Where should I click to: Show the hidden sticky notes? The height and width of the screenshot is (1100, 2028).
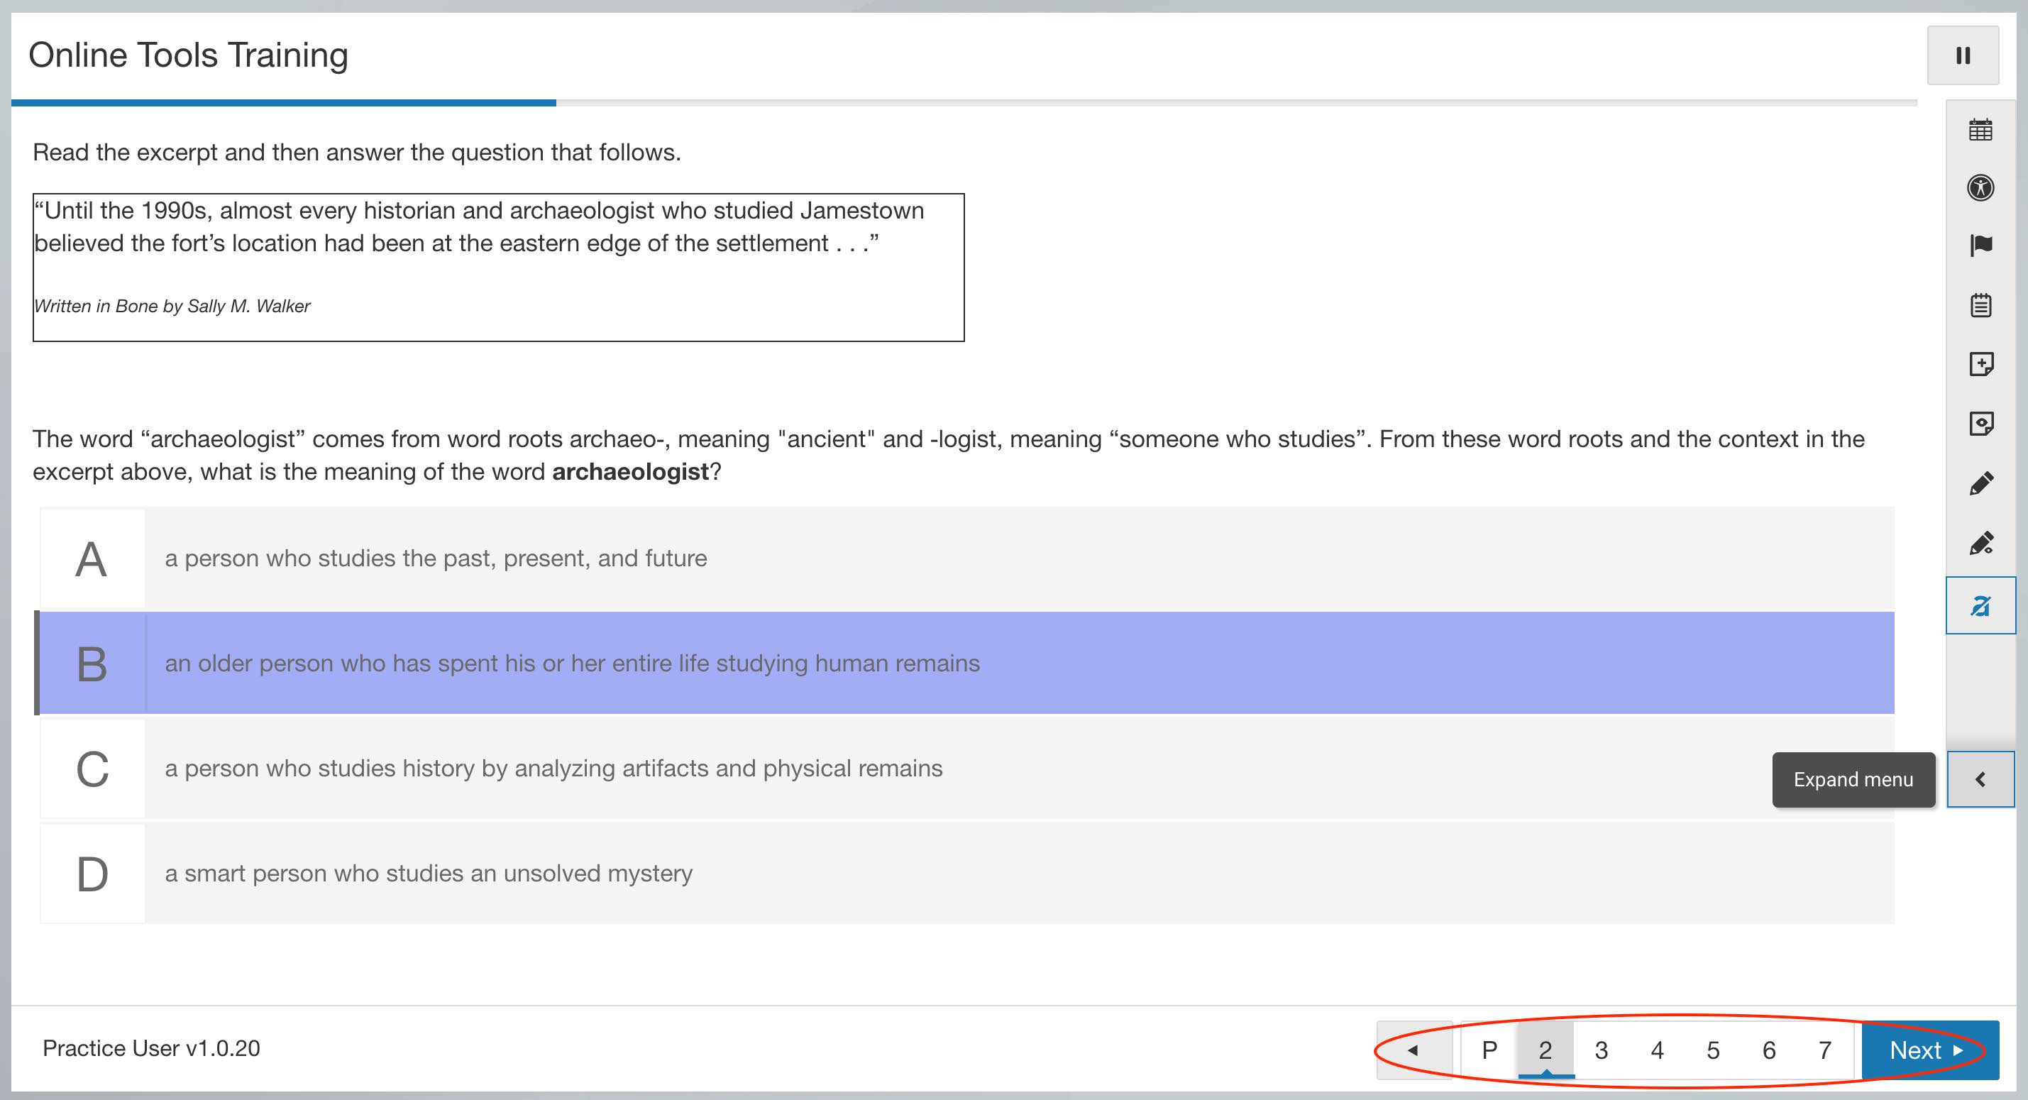coord(1980,424)
